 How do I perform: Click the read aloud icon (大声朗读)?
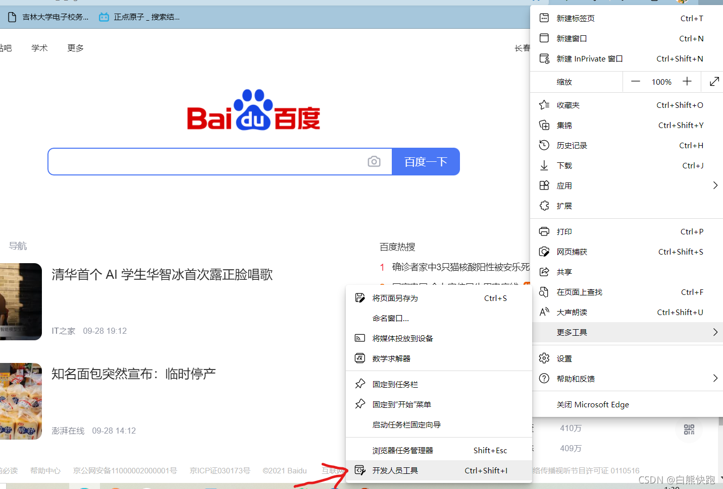tap(544, 312)
